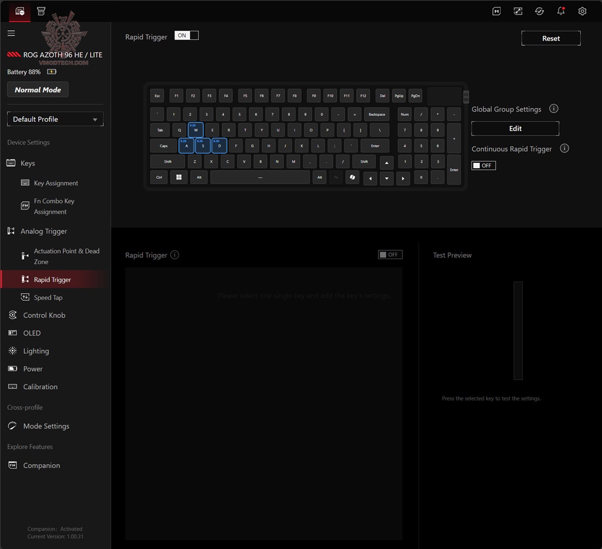This screenshot has width=602, height=549.
Task: Open the screen share icon in top bar
Action: (518, 11)
